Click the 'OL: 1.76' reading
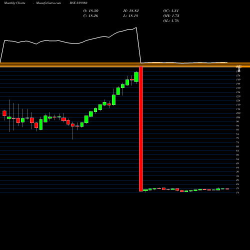This screenshot has height=250, width=250. pos(171,21)
